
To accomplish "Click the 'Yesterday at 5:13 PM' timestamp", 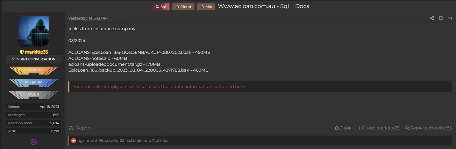I will click(x=88, y=18).
